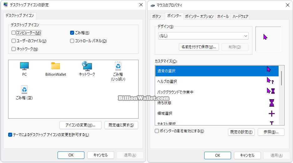Check the コントロール パネル(O) checkbox
293x163 pixels.
point(72,41)
